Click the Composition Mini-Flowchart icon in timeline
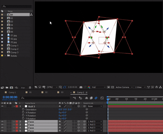Viewport: 163px width, 134px height. point(74,98)
